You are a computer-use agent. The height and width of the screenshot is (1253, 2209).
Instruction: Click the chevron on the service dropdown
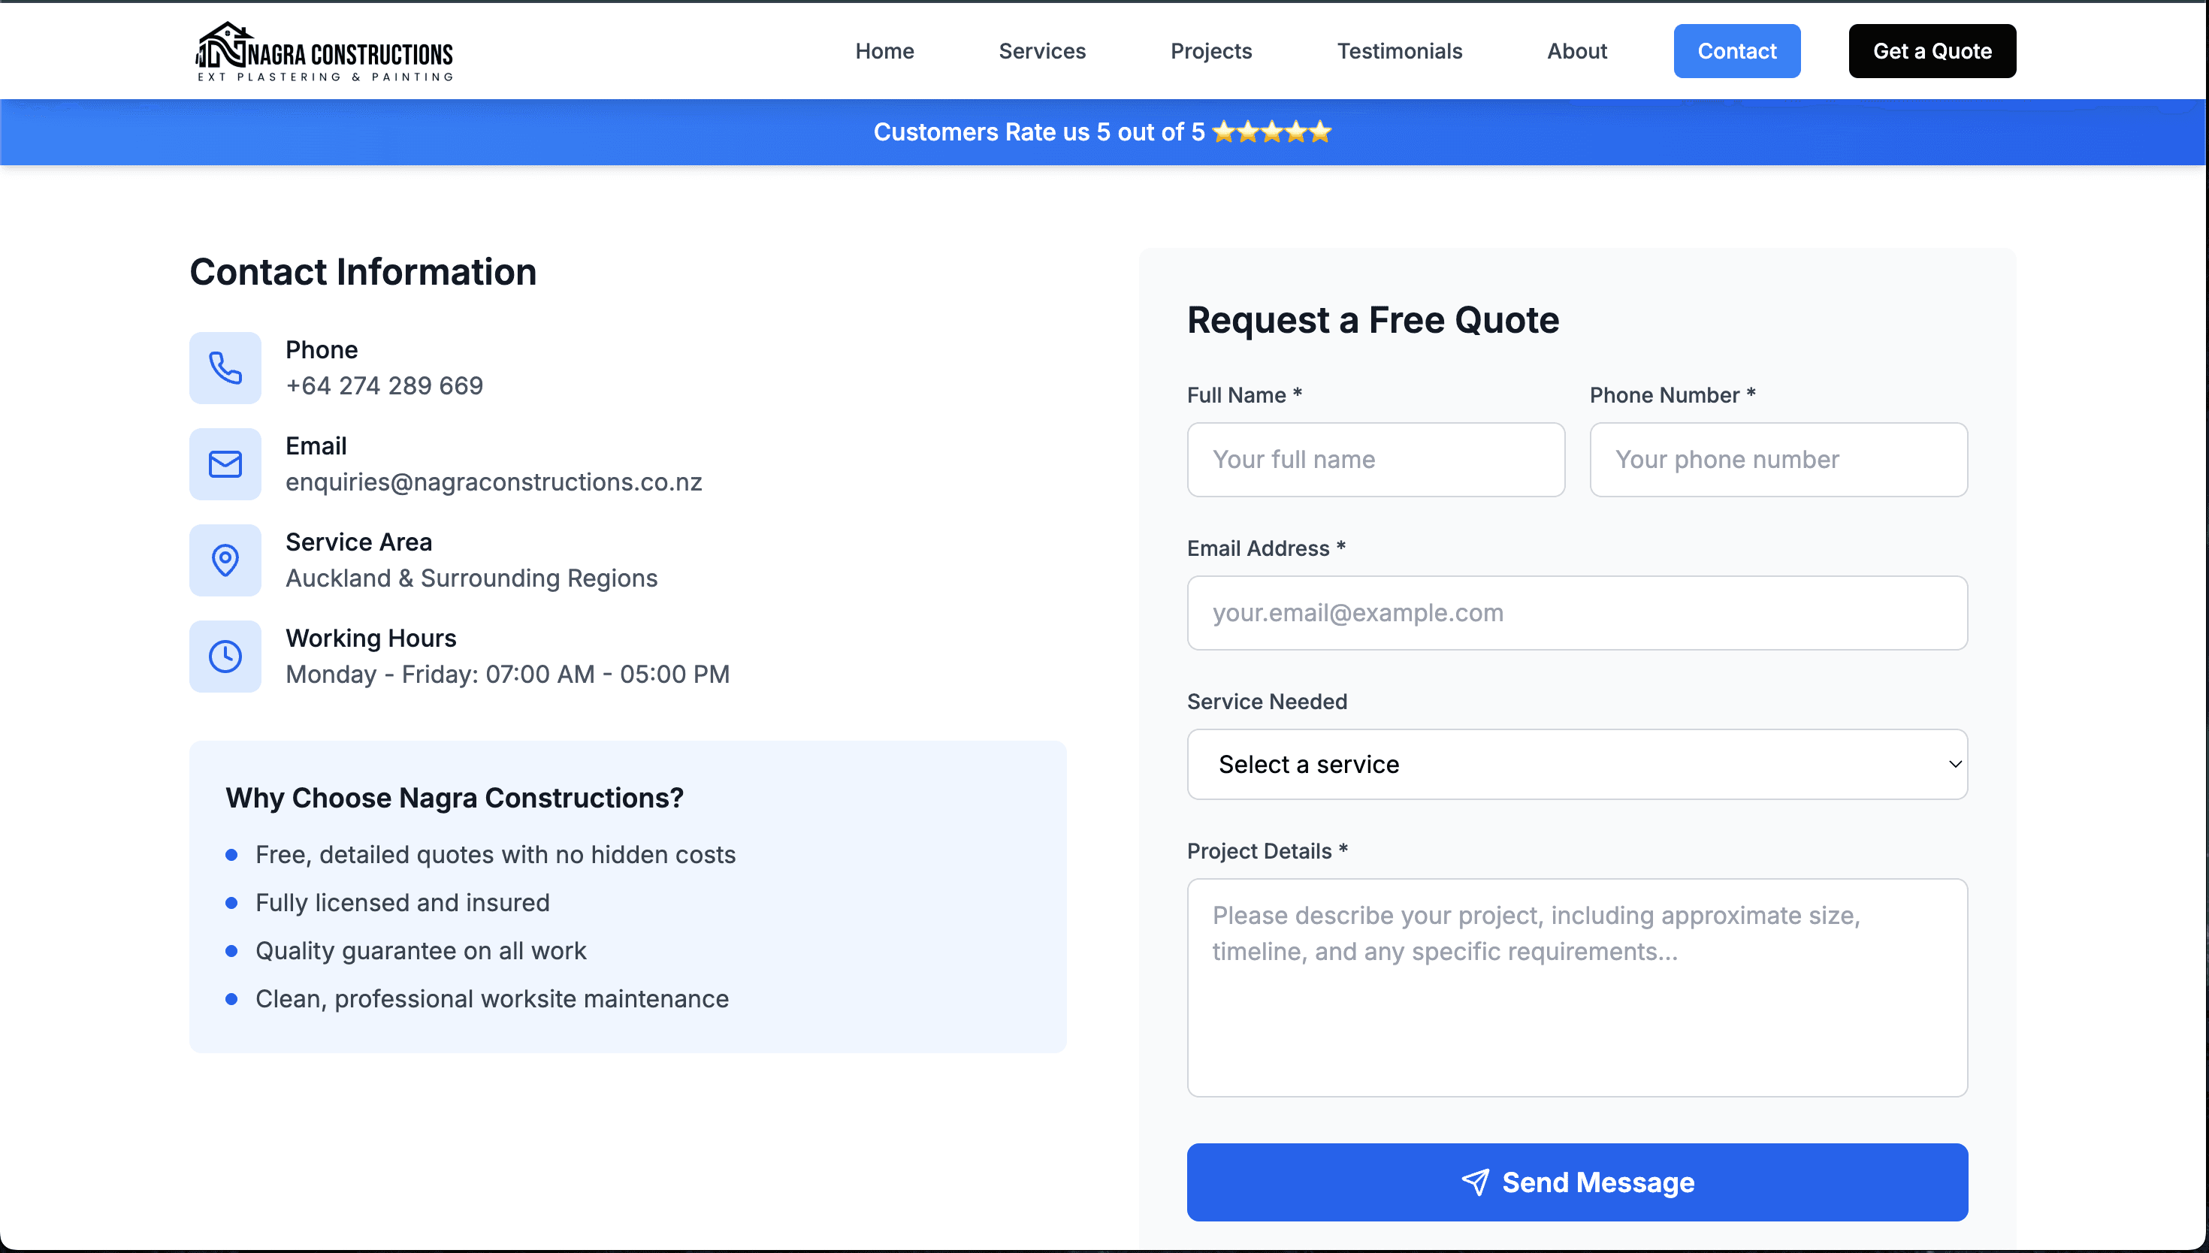coord(1954,764)
